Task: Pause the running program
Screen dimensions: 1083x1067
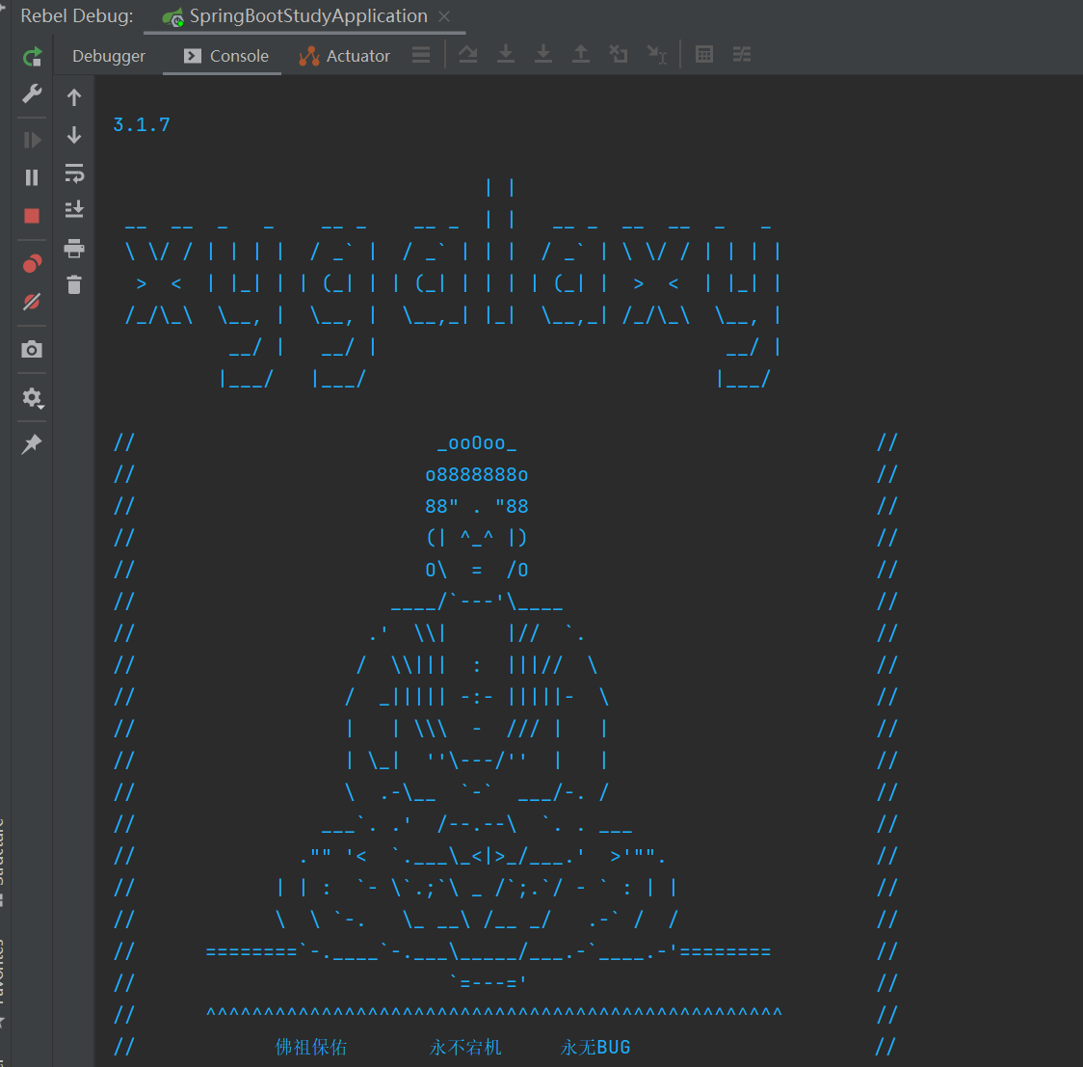Action: pos(32,177)
